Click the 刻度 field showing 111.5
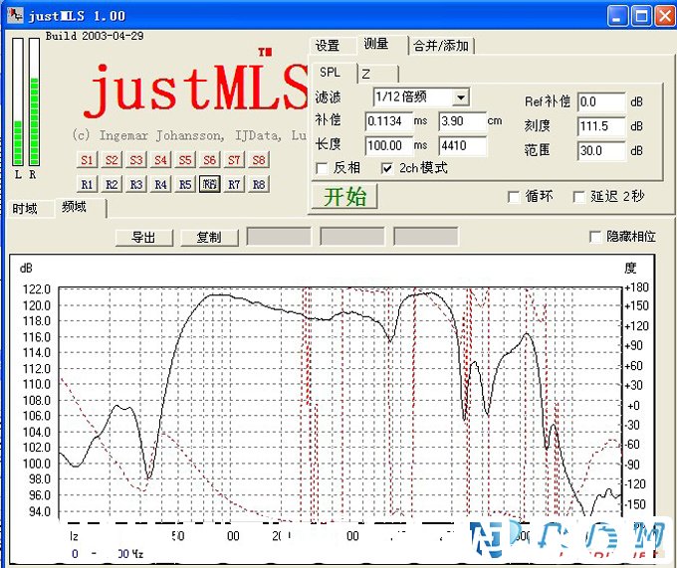Viewport: 677px width, 568px height. pos(601,126)
